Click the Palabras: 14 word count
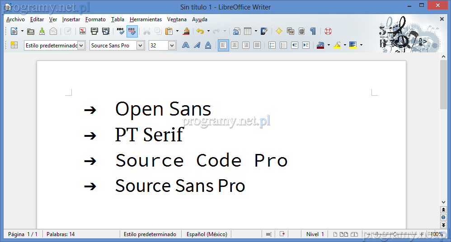 pos(61,234)
